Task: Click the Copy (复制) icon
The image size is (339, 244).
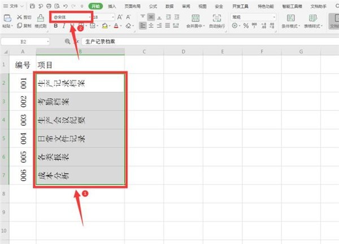Action: (20, 25)
